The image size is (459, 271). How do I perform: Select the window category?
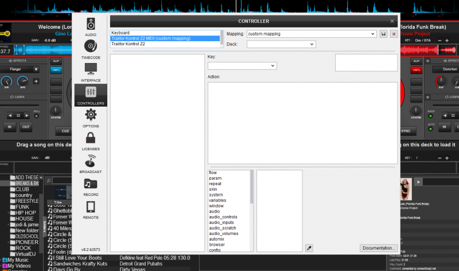coord(216,206)
